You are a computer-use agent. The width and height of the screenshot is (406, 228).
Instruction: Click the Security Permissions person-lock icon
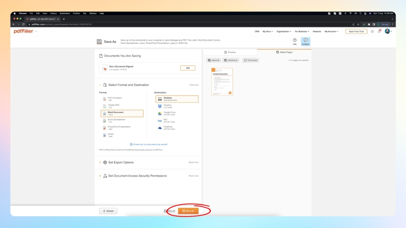(x=105, y=176)
